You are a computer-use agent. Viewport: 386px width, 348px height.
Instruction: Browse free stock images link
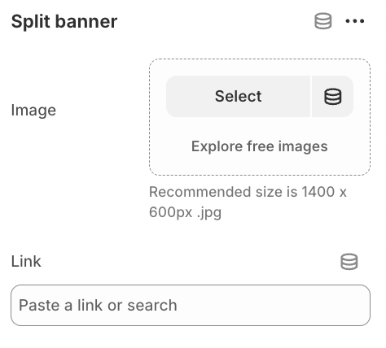tap(260, 146)
